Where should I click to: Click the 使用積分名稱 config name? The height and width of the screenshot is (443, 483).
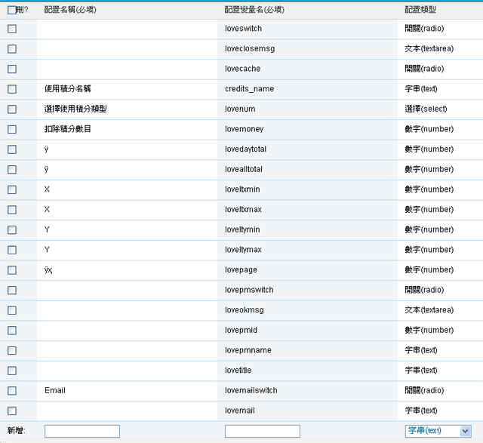[68, 89]
